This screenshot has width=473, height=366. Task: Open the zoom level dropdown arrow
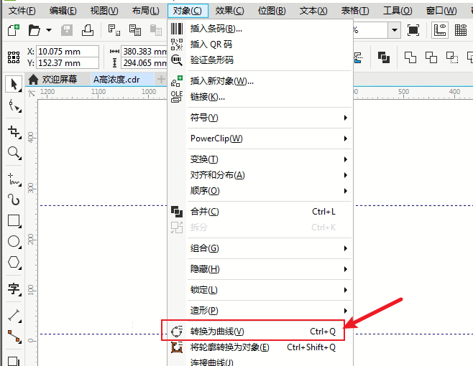[394, 30]
